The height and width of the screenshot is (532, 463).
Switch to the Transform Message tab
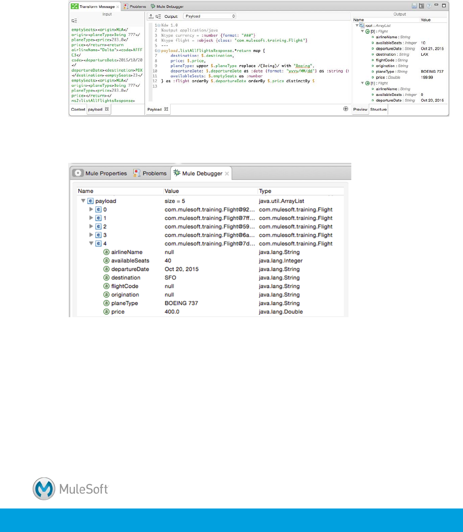click(x=95, y=7)
